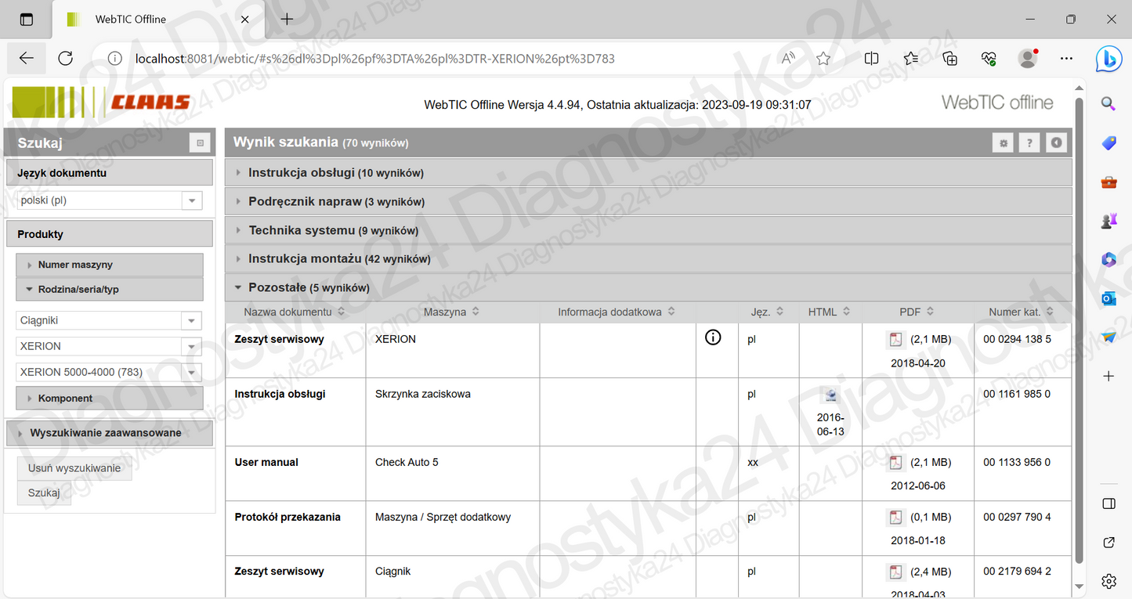The image size is (1132, 599).
Task: Open the tab actions menu icon
Action: tap(27, 20)
